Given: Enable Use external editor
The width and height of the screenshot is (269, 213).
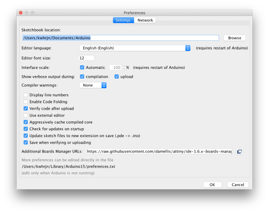Looking at the screenshot, I should pyautogui.click(x=26, y=115).
